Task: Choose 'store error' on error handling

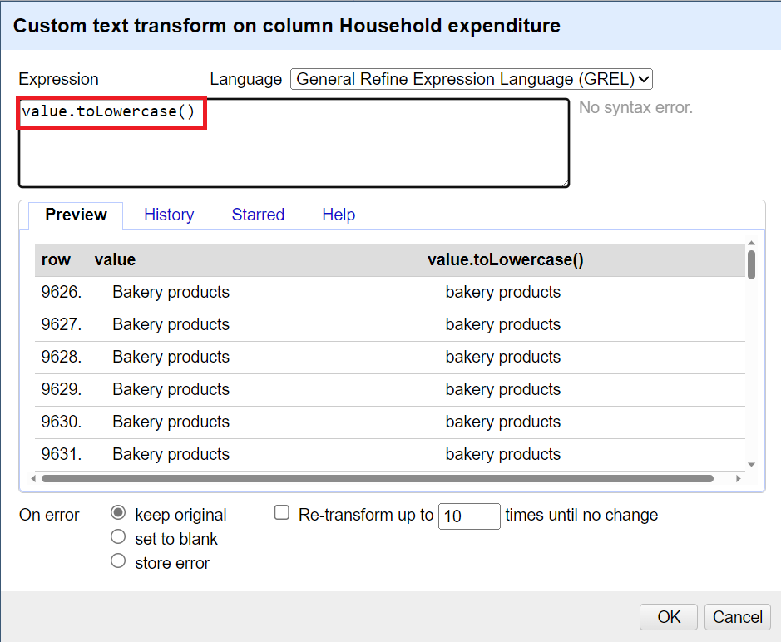Action: coord(118,560)
